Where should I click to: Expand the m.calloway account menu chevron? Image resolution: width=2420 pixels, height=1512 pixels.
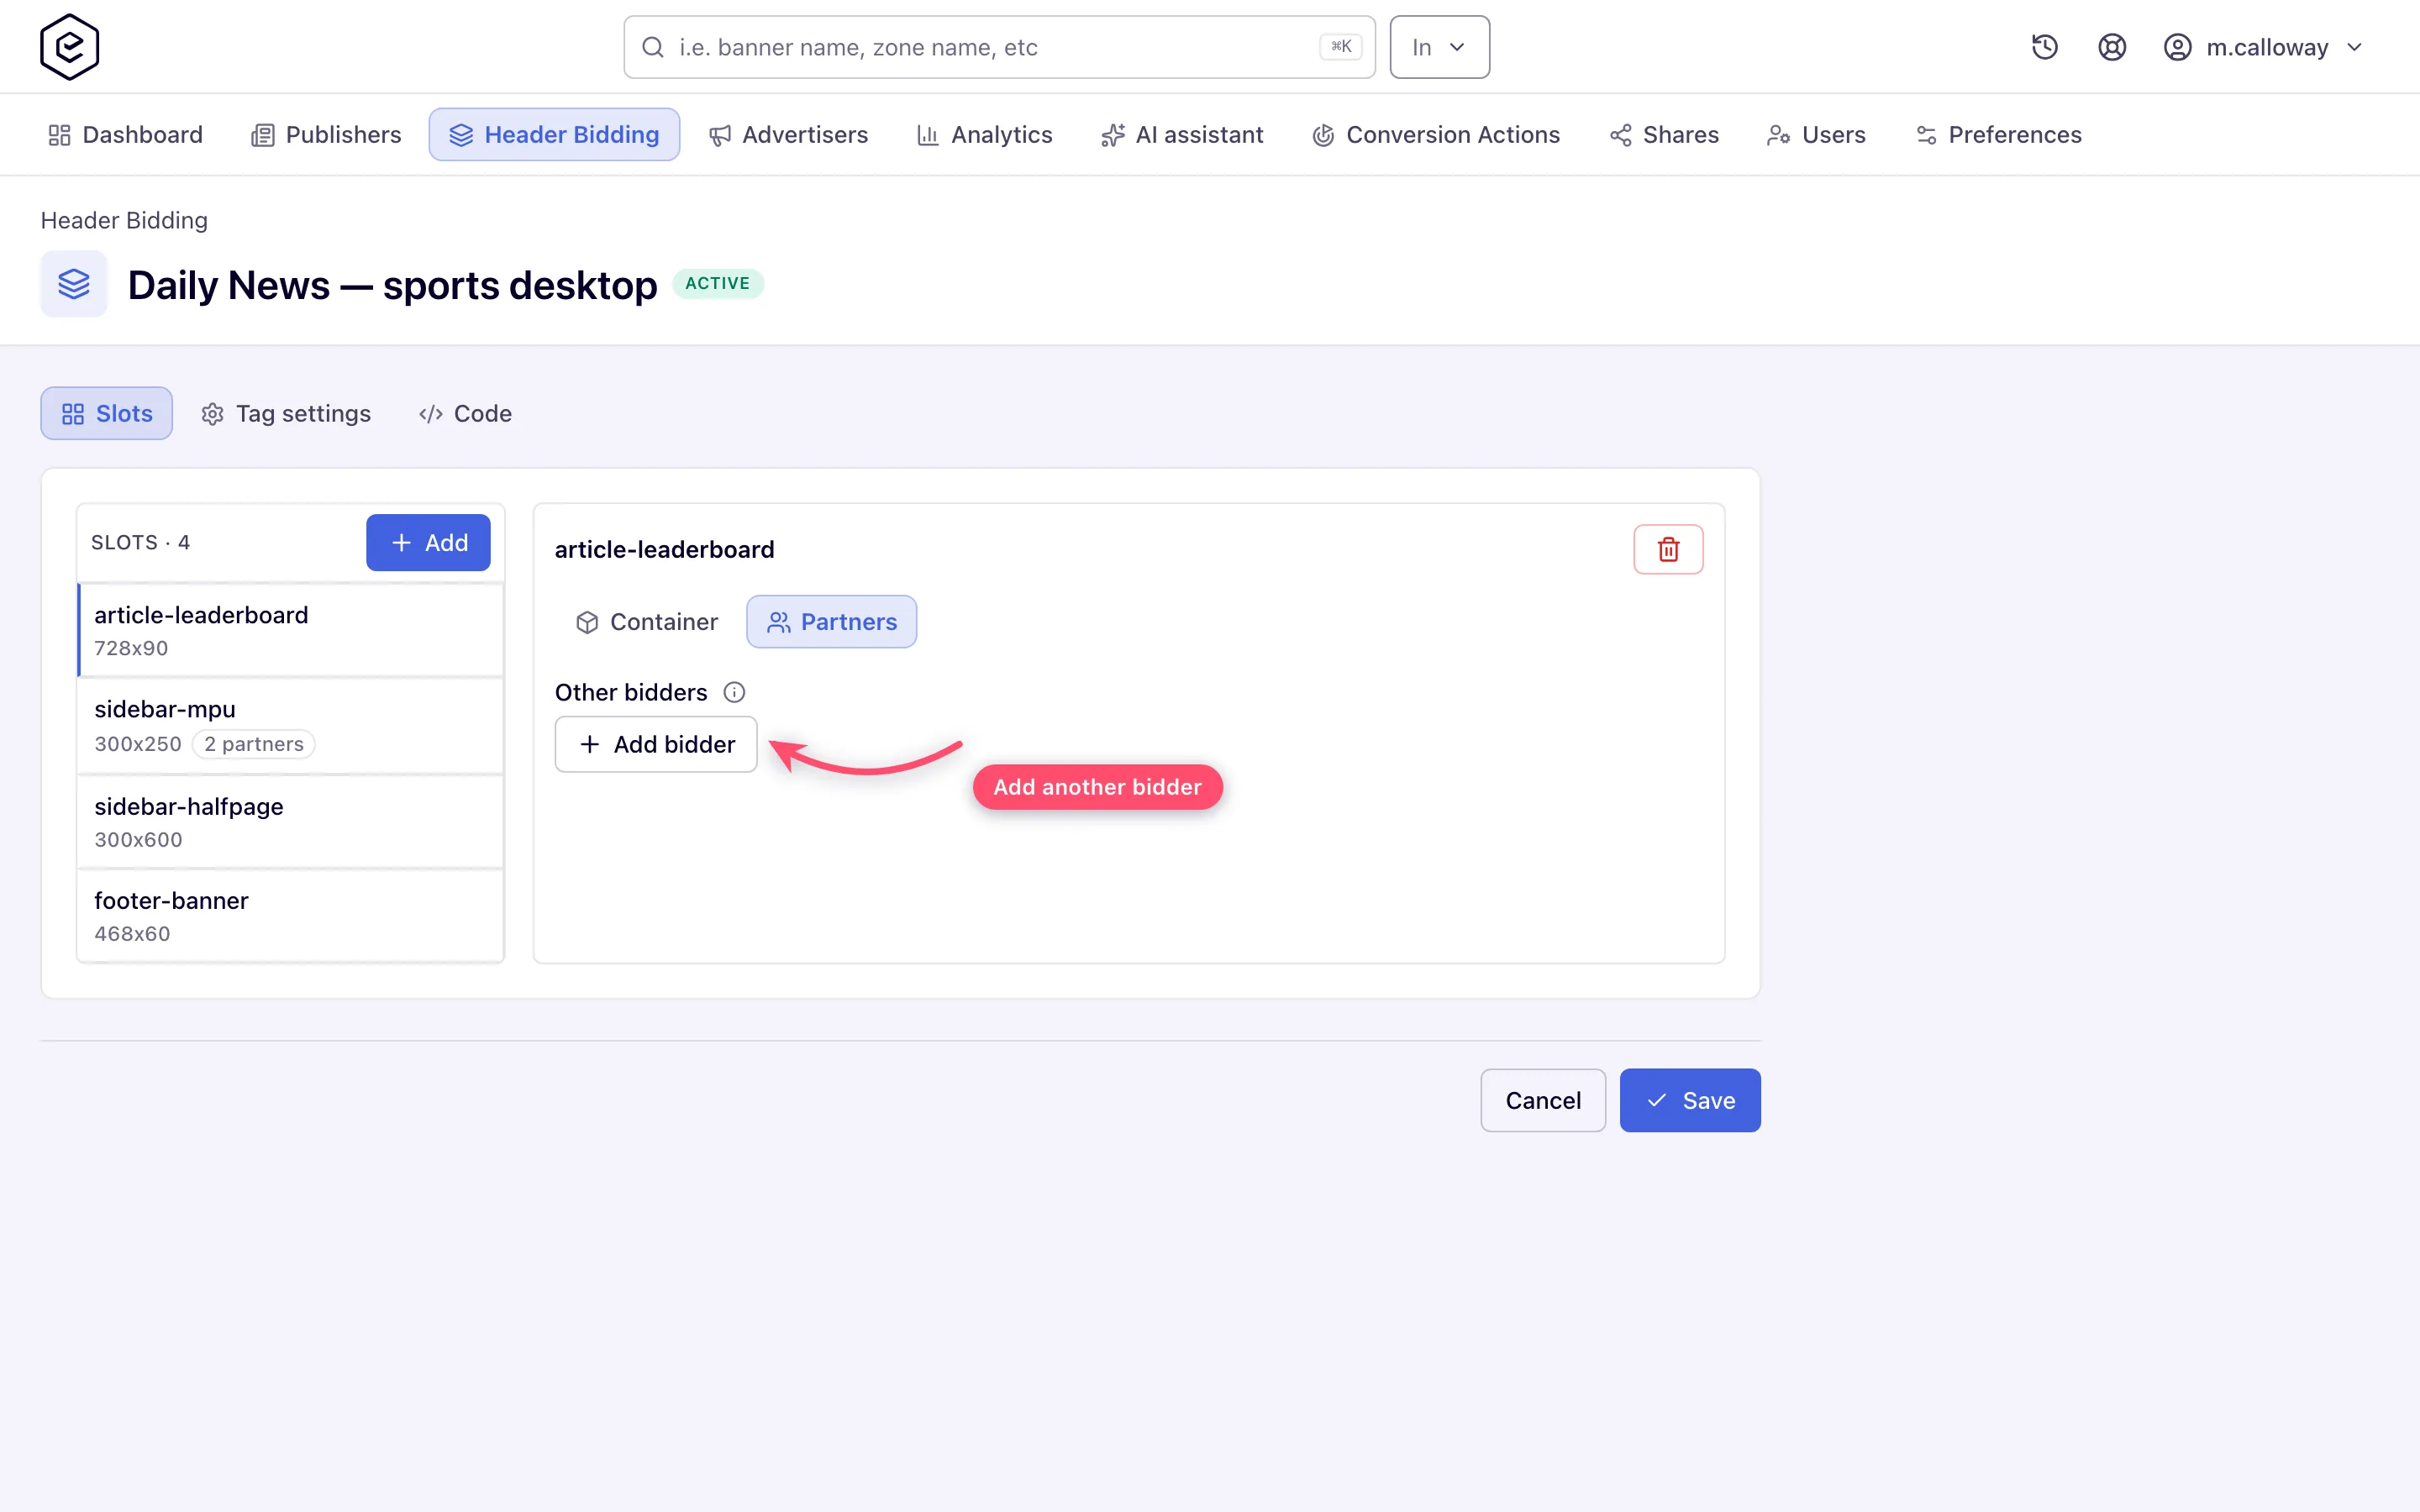click(2354, 47)
